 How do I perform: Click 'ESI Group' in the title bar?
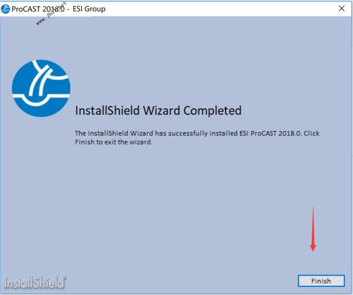pyautogui.click(x=89, y=9)
